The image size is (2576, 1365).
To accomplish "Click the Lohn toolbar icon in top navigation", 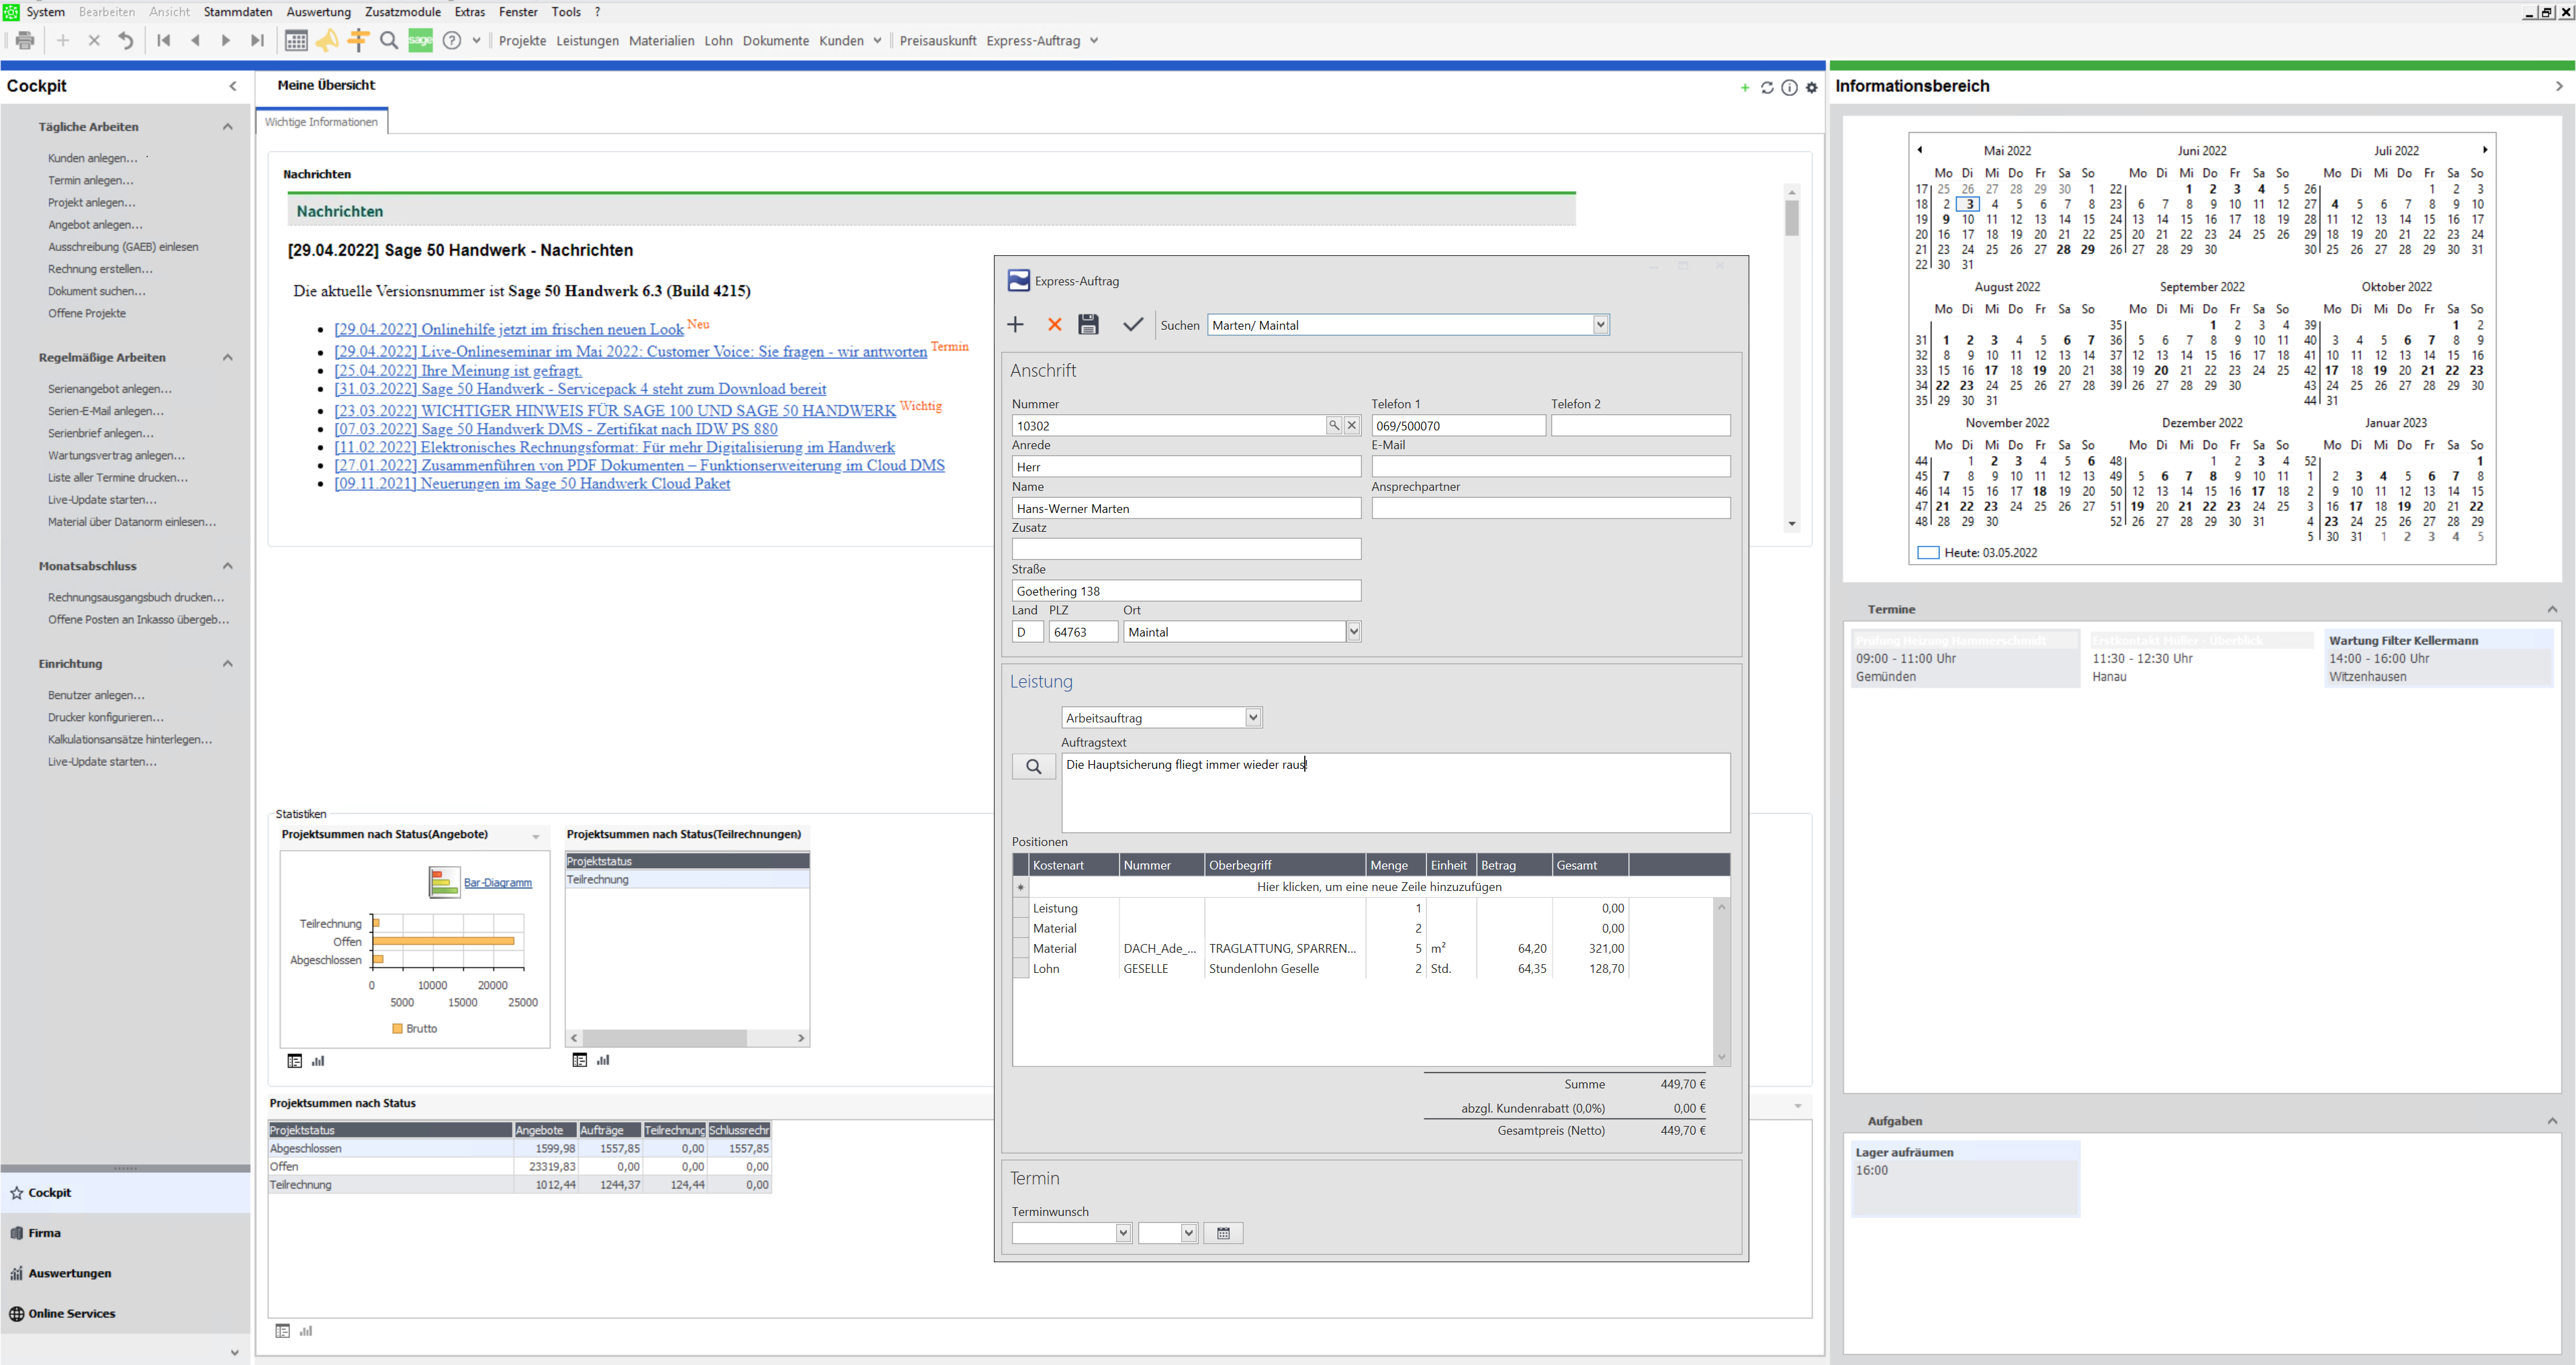I will click(x=723, y=41).
